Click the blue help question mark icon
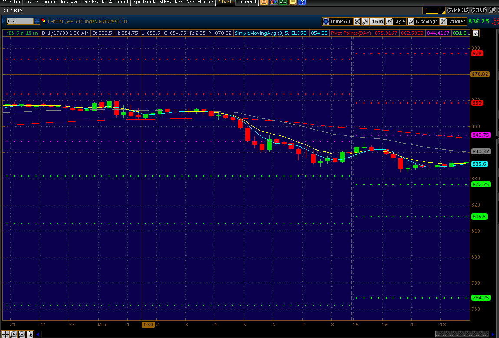Image resolution: width=499 pixels, height=338 pixels. click(x=302, y=2)
